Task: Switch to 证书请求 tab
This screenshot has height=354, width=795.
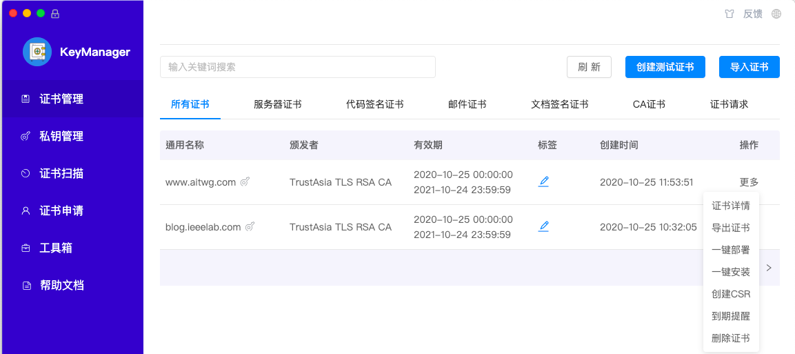Action: (729, 104)
